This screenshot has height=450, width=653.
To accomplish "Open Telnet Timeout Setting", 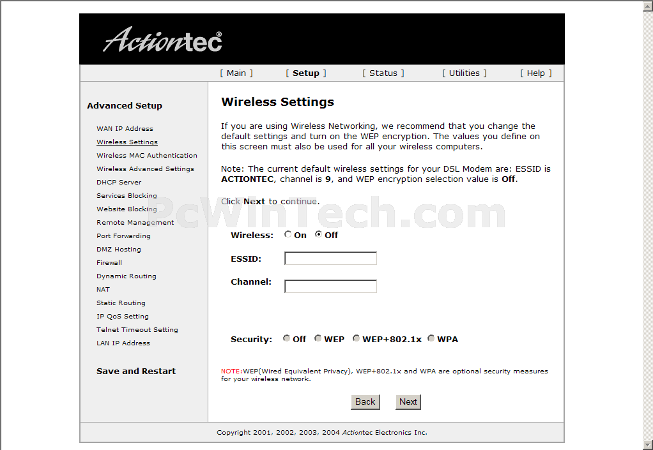I will click(x=137, y=329).
